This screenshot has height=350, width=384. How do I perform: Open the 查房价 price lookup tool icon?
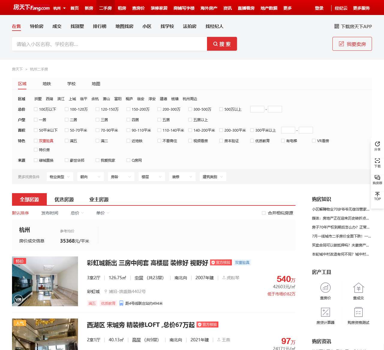pos(325,288)
